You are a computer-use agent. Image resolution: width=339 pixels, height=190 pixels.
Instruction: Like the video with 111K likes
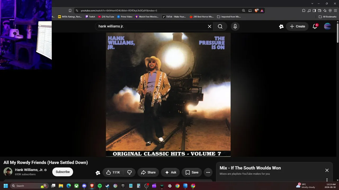click(x=113, y=172)
